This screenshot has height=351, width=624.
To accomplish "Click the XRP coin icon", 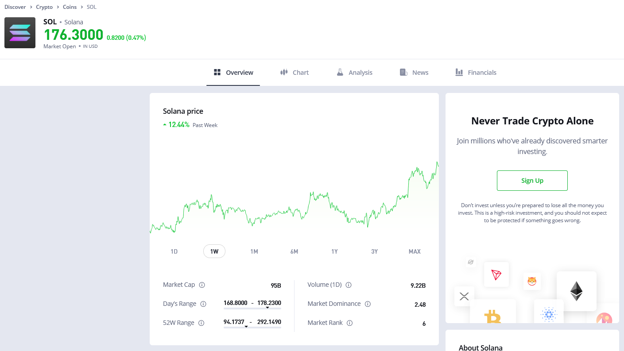I will [x=464, y=297].
